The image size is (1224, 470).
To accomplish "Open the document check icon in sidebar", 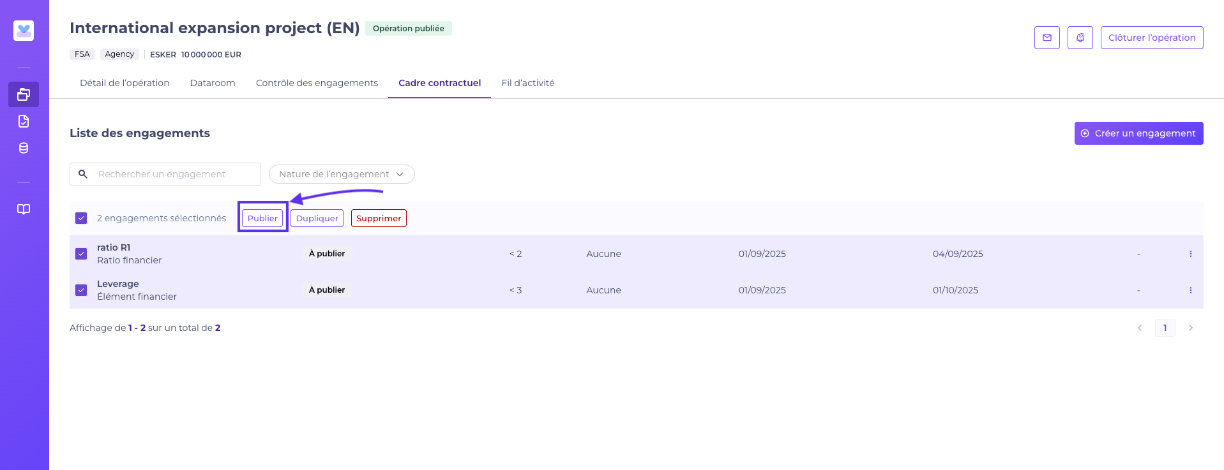I will tap(24, 121).
